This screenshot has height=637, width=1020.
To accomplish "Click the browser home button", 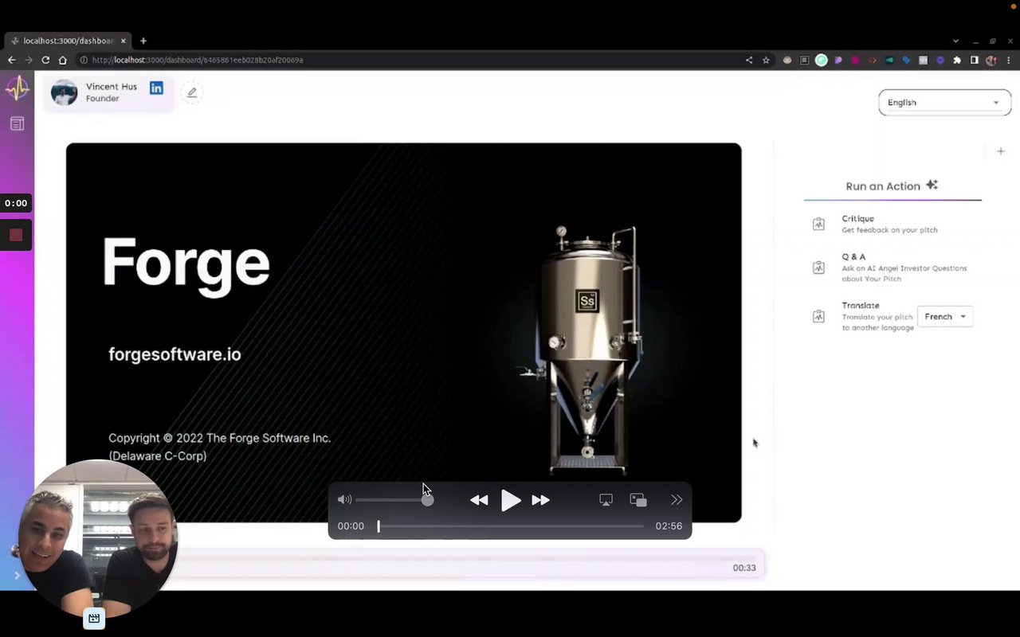I will (63, 60).
